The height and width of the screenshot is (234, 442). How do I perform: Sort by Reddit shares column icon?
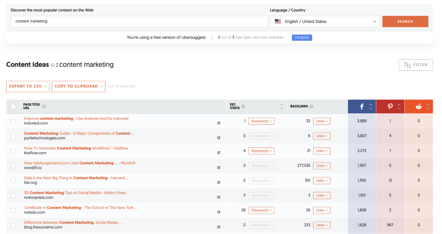tap(428, 106)
